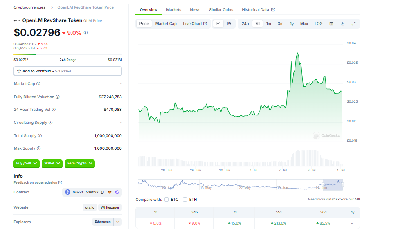Switch to candlestick chart view icon
Image resolution: width=398 pixels, height=229 pixels.
[x=229, y=24]
